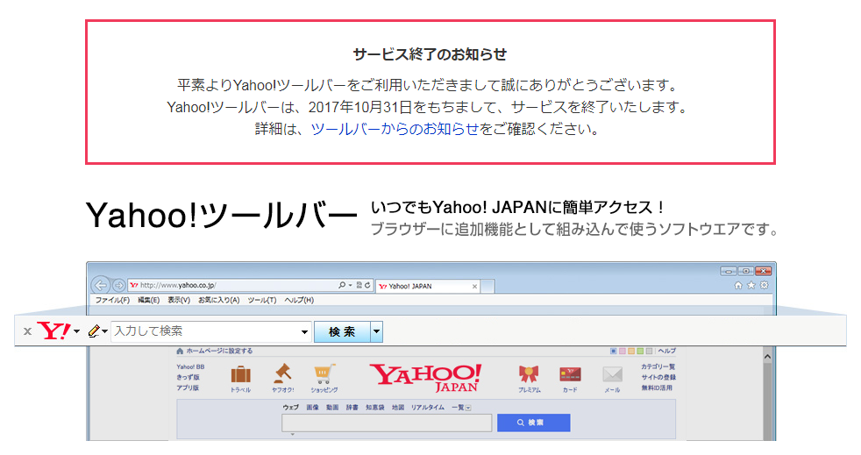This screenshot has width=861, height=455.
Task: Select the green theme color swatch
Action: coord(640,351)
